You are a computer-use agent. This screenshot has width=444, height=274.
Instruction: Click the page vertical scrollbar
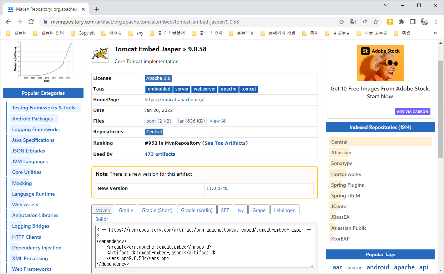coord(441,110)
